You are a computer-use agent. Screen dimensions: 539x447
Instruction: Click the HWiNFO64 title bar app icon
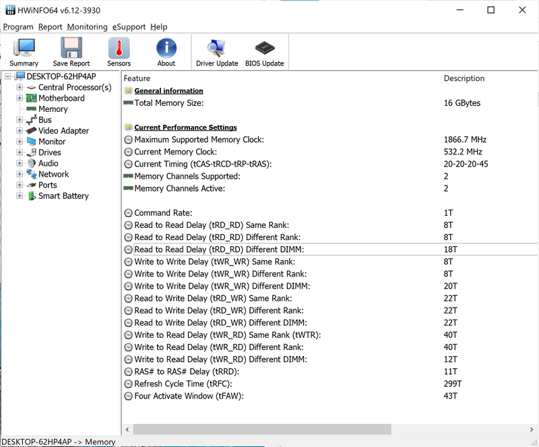click(10, 10)
